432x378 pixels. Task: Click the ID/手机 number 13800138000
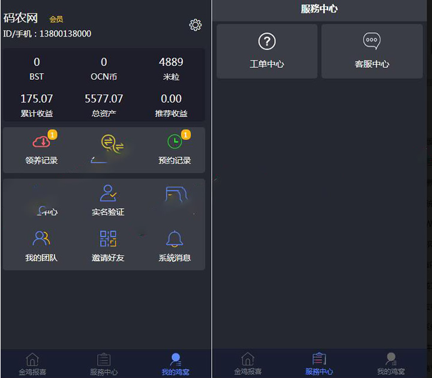(65, 34)
